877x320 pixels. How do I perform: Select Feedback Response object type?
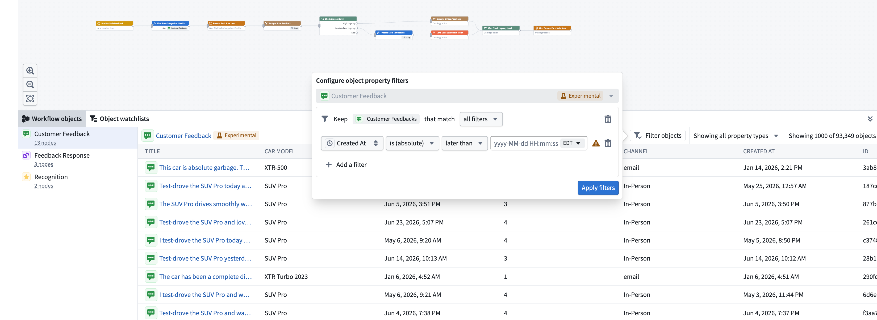tap(78, 159)
